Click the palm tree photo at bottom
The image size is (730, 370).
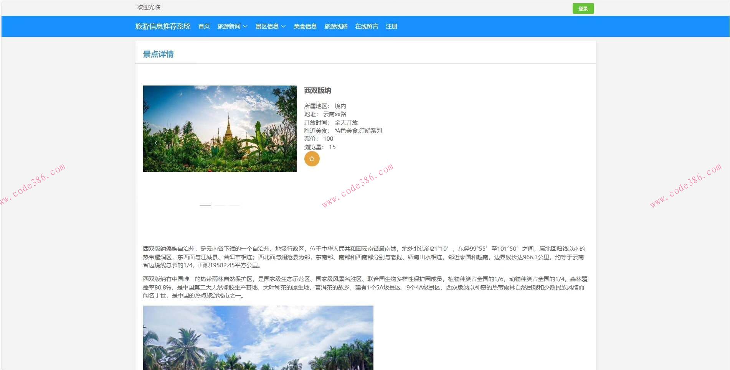point(258,337)
